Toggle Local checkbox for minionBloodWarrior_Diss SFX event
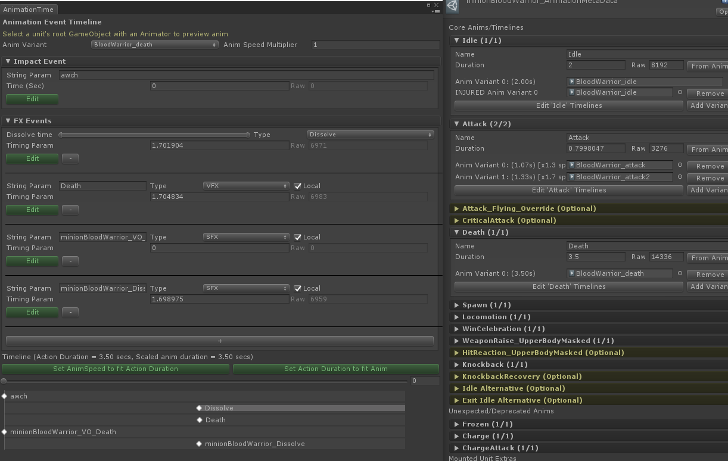Viewport: 728px width, 461px height. [298, 288]
